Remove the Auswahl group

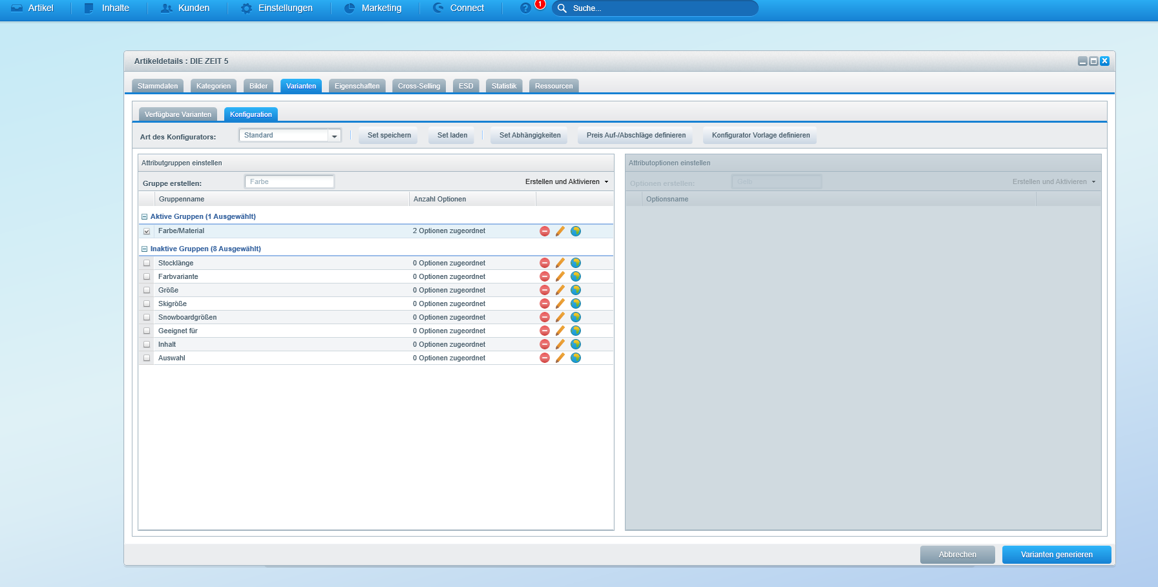pyautogui.click(x=545, y=358)
